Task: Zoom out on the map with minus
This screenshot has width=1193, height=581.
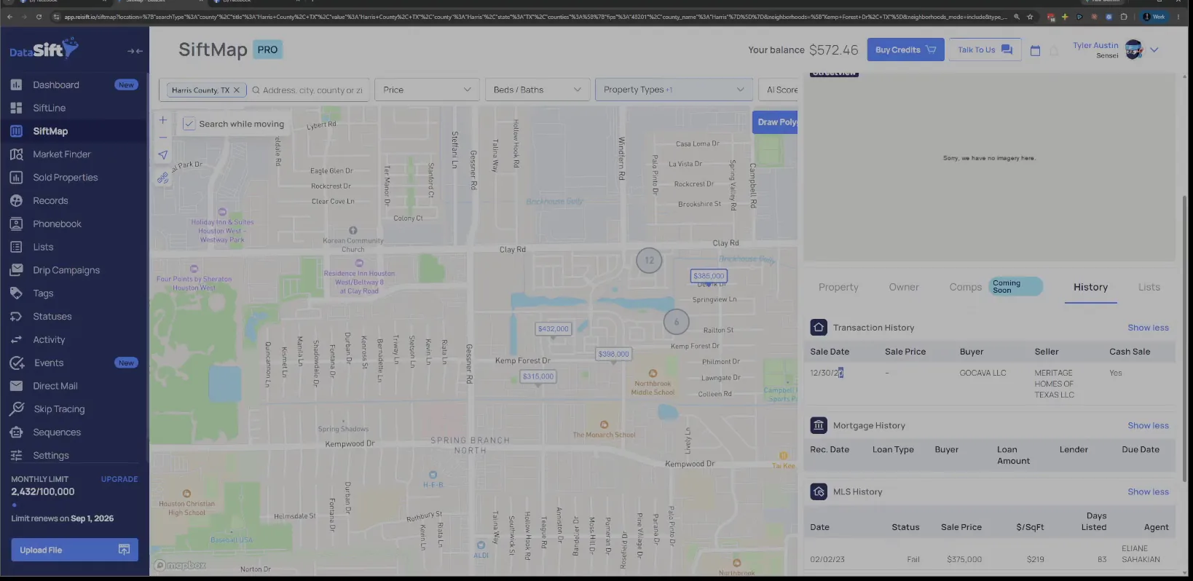Action: click(x=163, y=137)
